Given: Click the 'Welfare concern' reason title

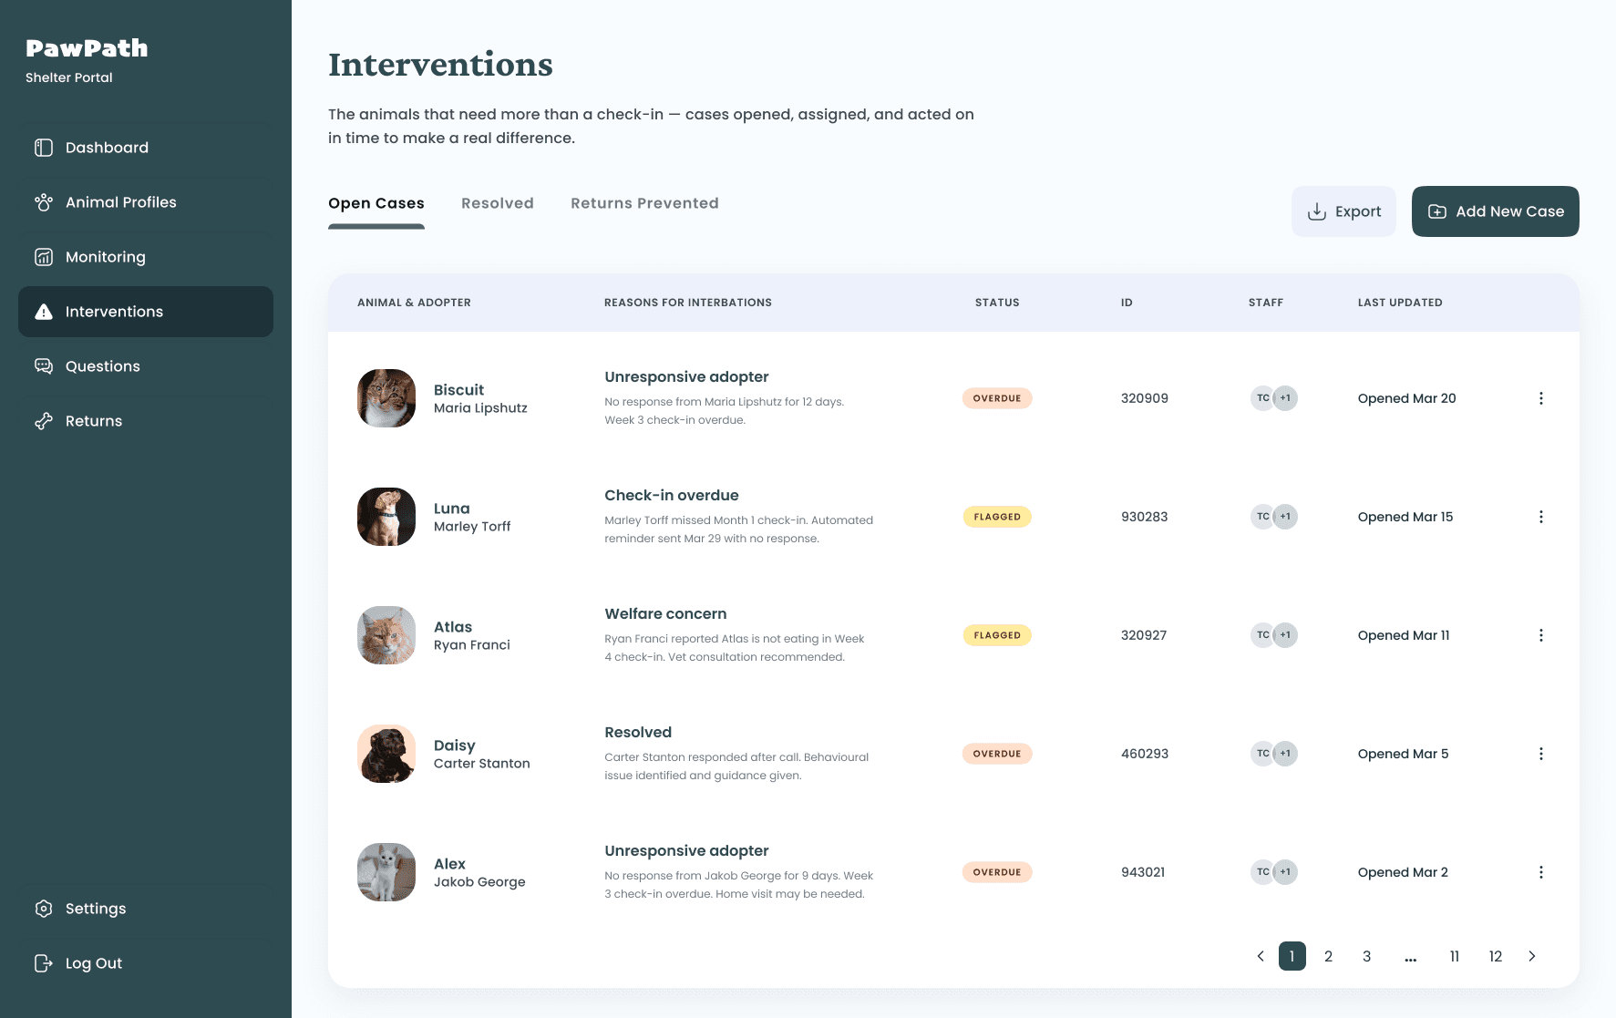Looking at the screenshot, I should click(665, 614).
